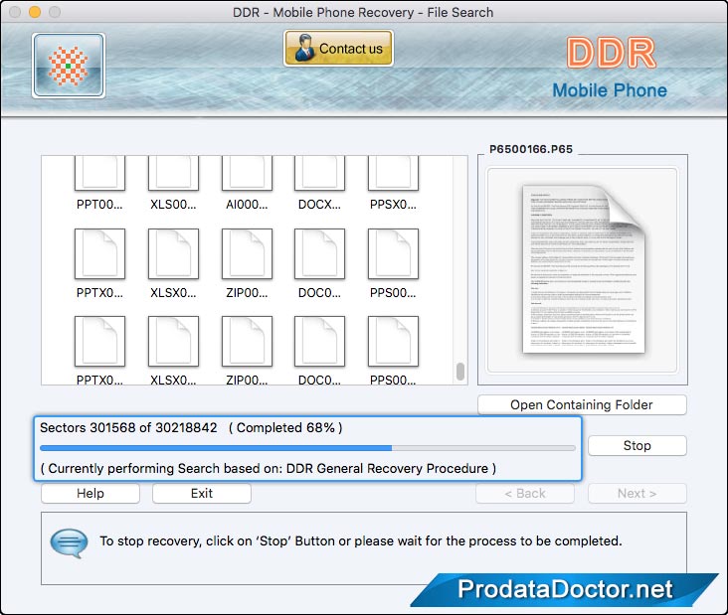Select the PPSX0... file icon
The width and height of the screenshot is (728, 615).
[x=393, y=173]
